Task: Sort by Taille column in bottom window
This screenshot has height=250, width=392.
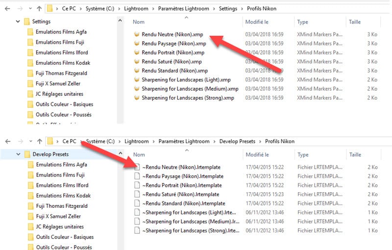Action: pyautogui.click(x=355, y=154)
